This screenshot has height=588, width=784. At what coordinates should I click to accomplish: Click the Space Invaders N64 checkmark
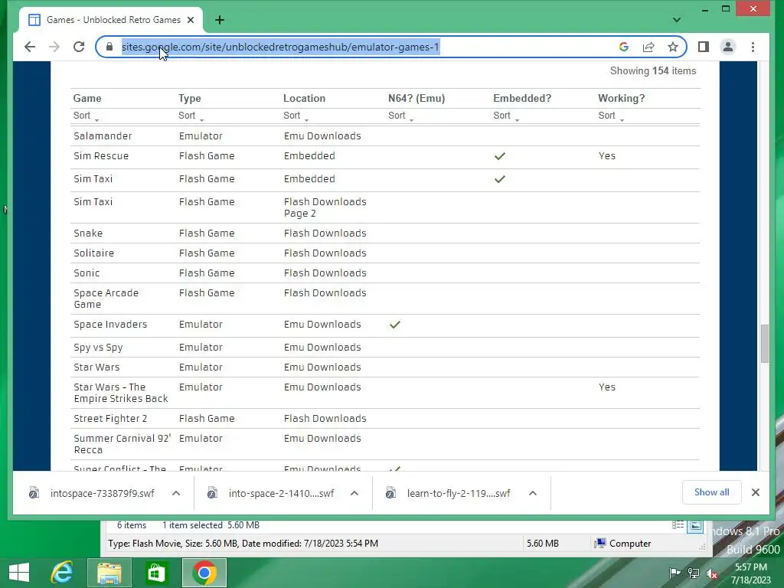click(395, 325)
